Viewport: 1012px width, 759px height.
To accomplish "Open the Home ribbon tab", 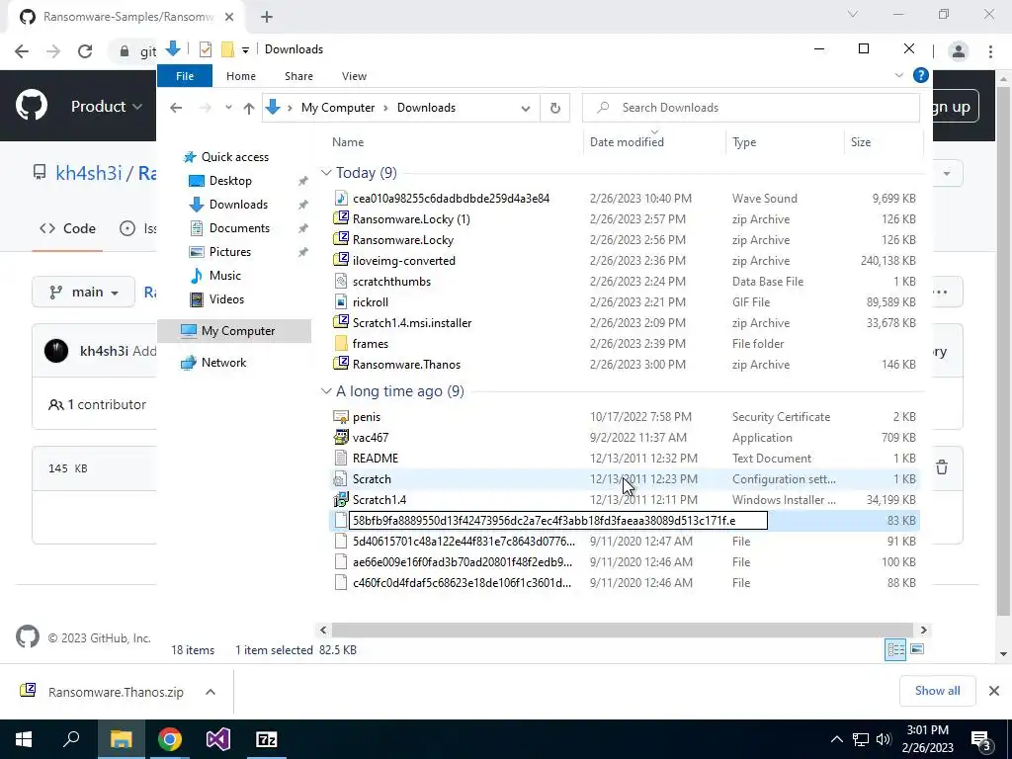I will coord(241,76).
